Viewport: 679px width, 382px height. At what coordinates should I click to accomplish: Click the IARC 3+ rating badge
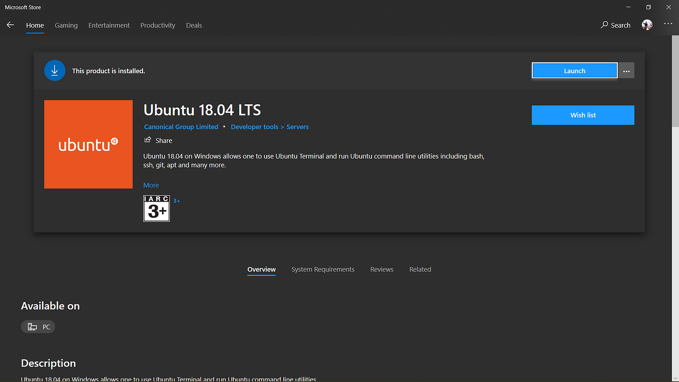click(x=157, y=208)
